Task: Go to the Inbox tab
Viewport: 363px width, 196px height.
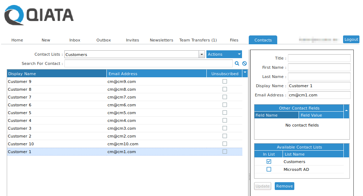Action: 75,40
